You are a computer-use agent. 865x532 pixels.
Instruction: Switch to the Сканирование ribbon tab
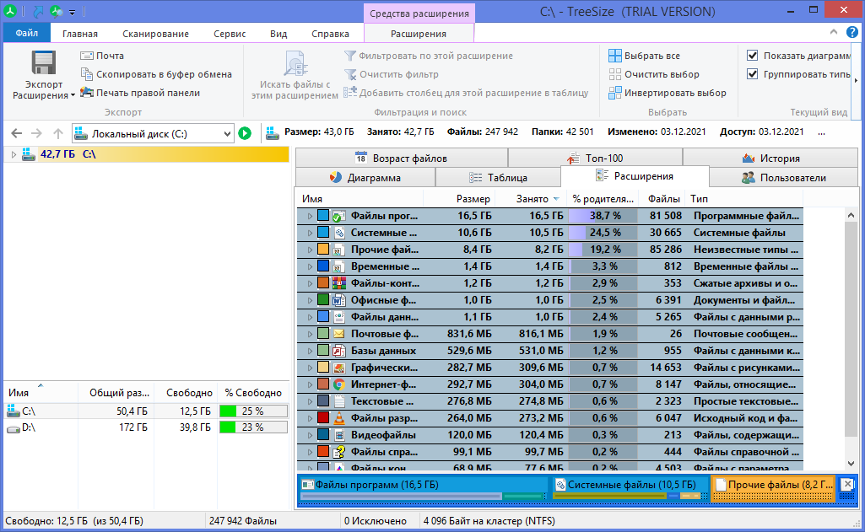pyautogui.click(x=155, y=34)
